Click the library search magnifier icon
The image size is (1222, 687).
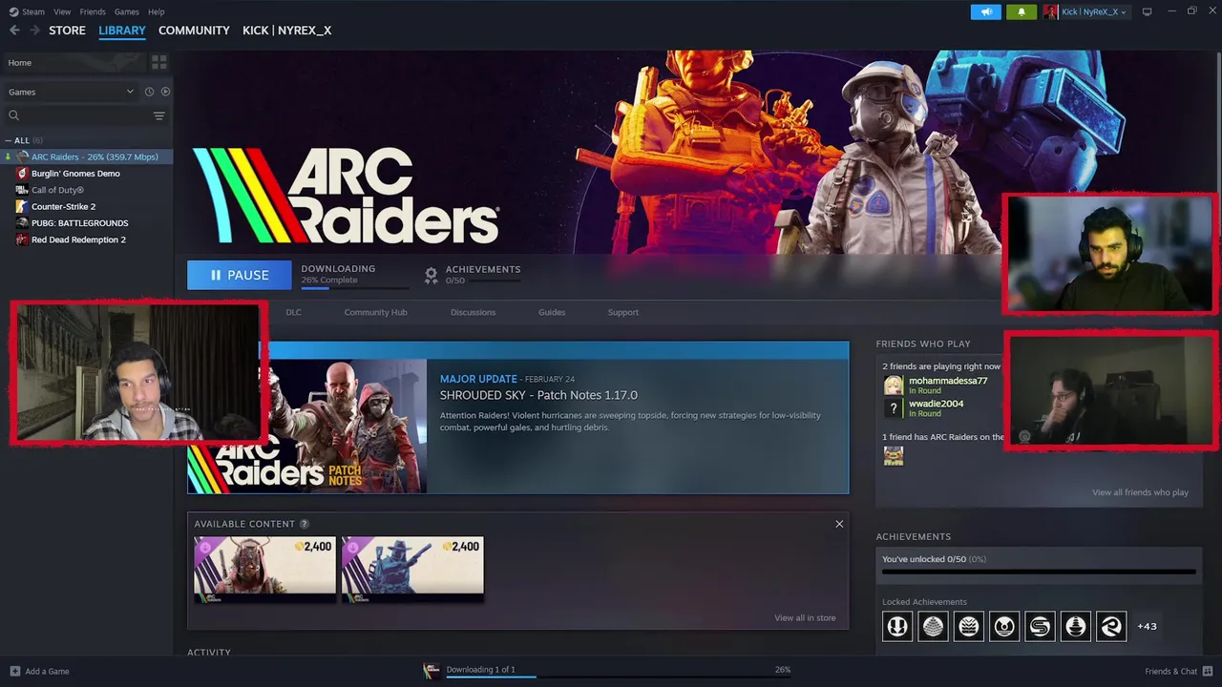[x=13, y=115]
